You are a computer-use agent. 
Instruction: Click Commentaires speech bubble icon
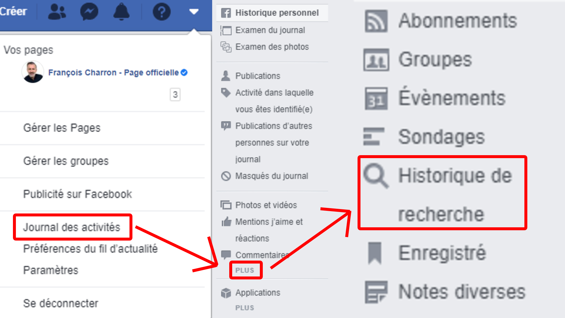click(x=226, y=255)
